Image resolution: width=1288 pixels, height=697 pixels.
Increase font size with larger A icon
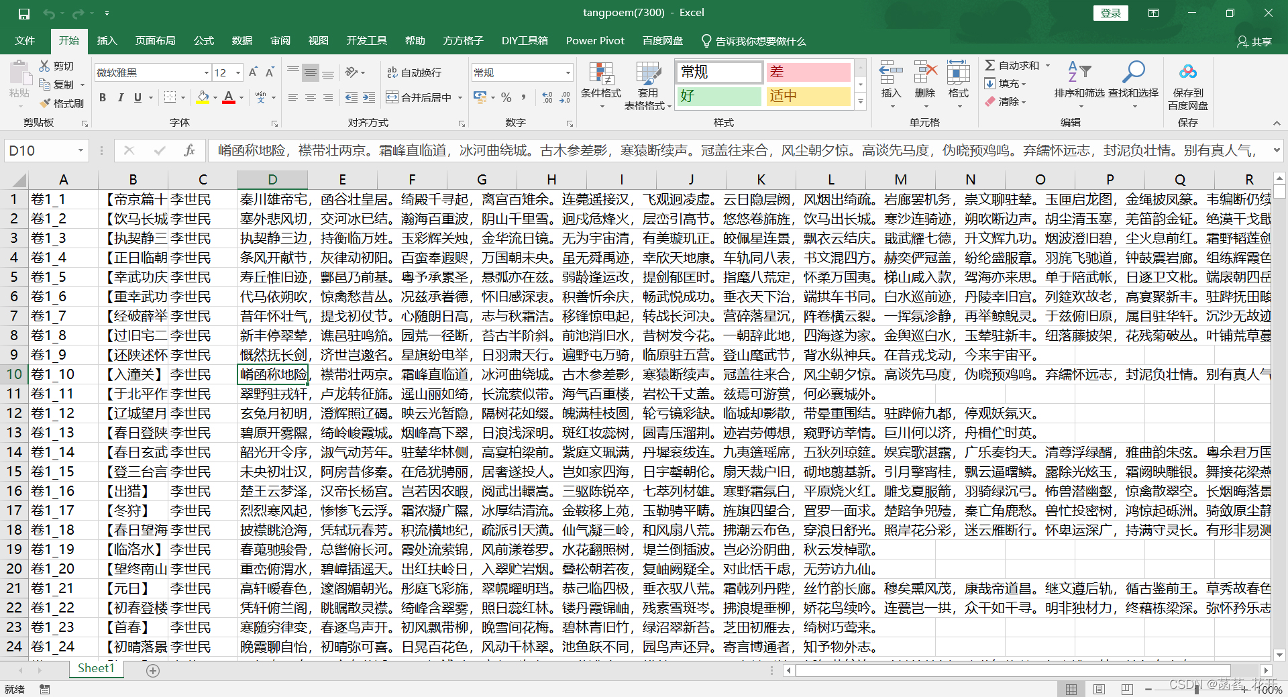pos(253,72)
